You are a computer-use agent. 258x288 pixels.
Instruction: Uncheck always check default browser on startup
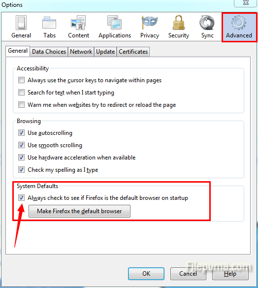point(21,198)
